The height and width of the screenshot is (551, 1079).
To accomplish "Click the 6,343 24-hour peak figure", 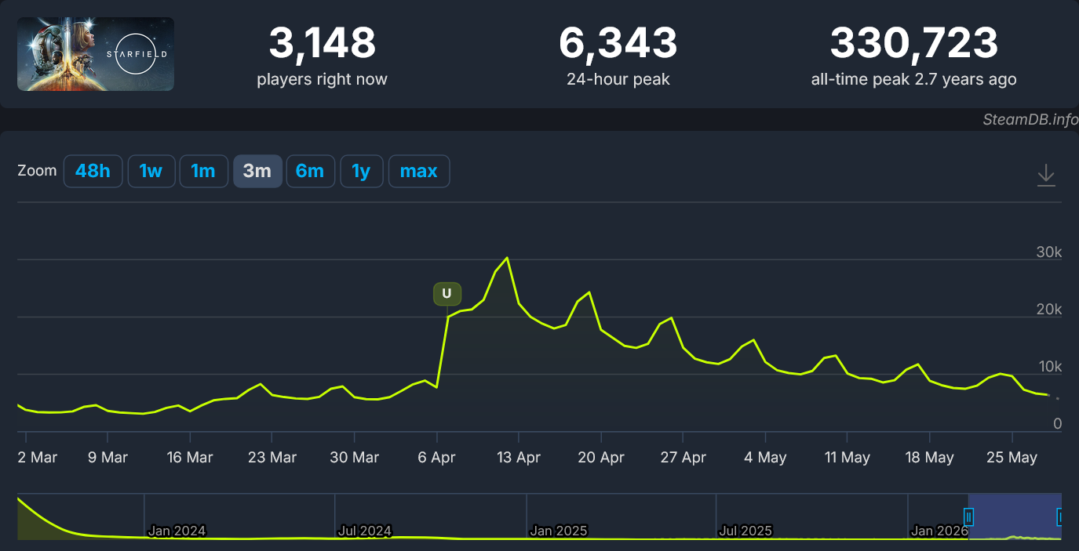I will coord(618,43).
